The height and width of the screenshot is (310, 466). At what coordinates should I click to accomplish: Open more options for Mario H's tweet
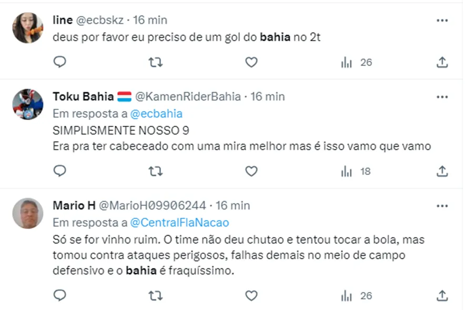pos(442,205)
